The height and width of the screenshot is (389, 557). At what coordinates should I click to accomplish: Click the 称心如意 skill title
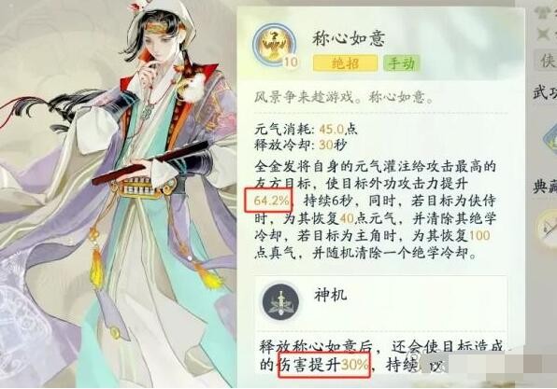tap(349, 38)
